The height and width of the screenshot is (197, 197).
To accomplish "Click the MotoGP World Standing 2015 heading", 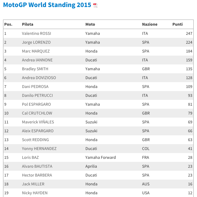I will click(47, 5).
